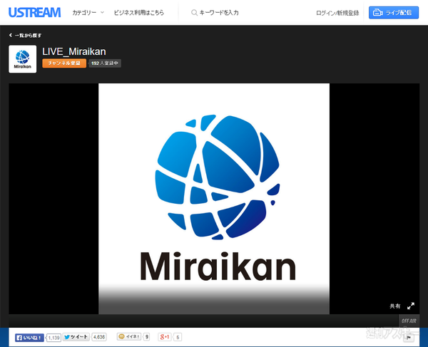Image resolution: width=428 pixels, height=347 pixels.
Task: Start ライブ配信 with the blue button
Action: tap(394, 13)
